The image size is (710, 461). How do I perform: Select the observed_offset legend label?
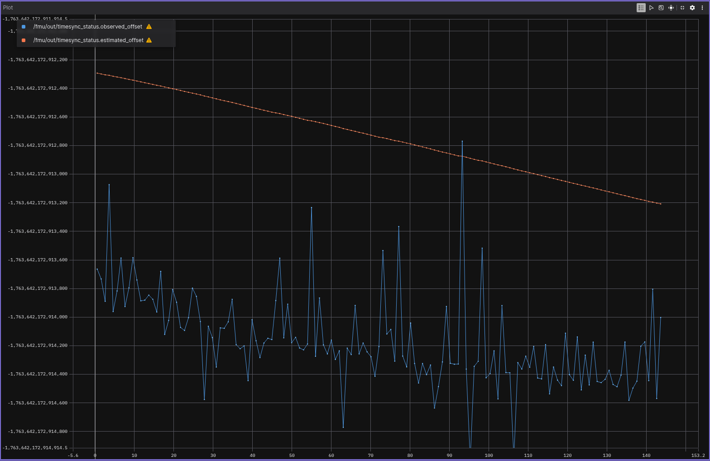[x=87, y=27]
